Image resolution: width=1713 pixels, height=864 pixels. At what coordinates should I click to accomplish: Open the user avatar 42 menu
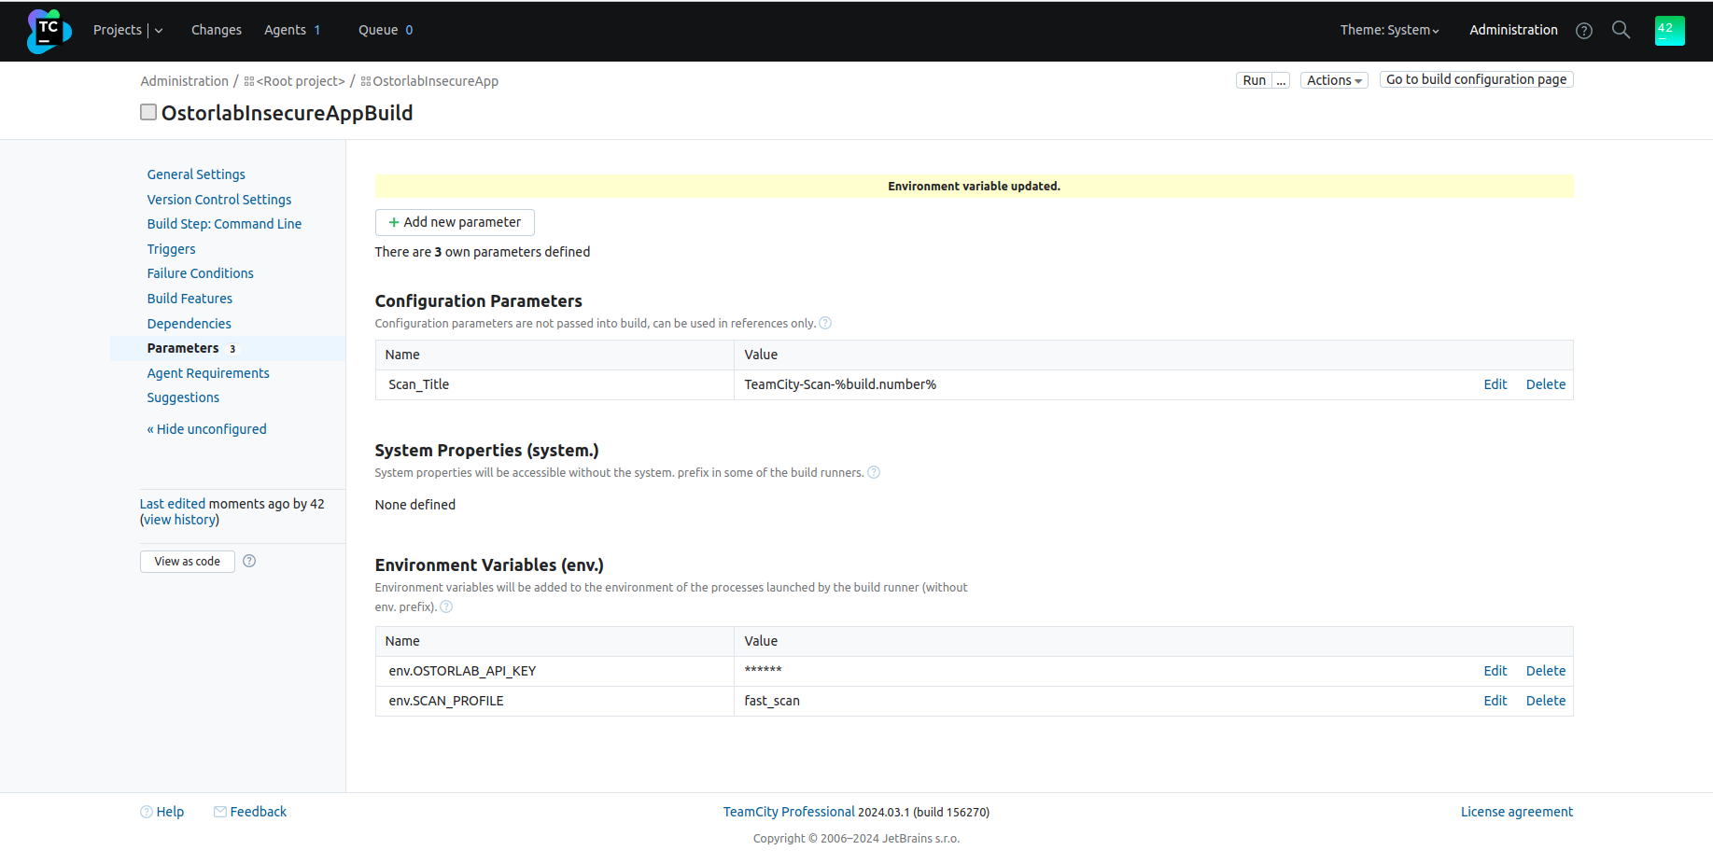pyautogui.click(x=1669, y=31)
